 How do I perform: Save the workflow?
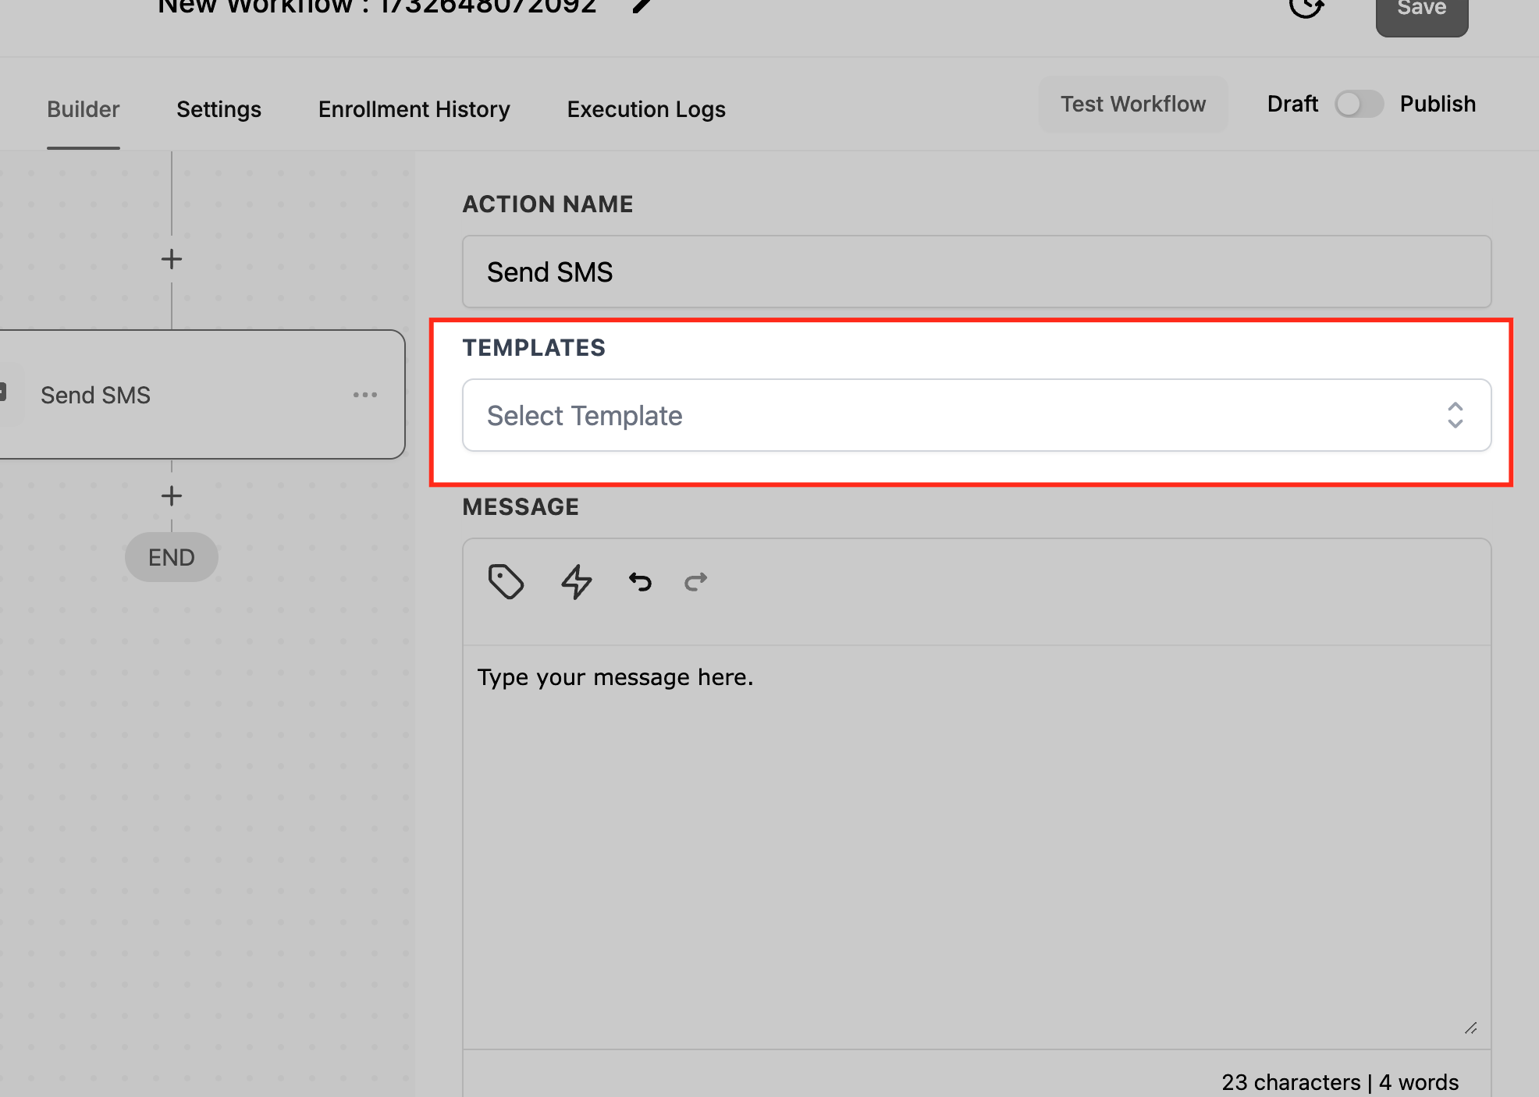click(1420, 9)
